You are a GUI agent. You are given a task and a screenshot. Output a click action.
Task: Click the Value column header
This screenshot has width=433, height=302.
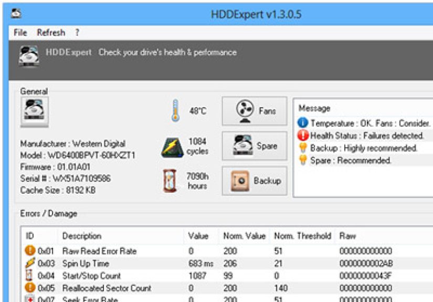[x=198, y=236]
